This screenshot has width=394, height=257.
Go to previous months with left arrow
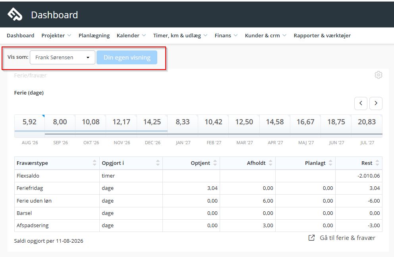[x=361, y=103]
